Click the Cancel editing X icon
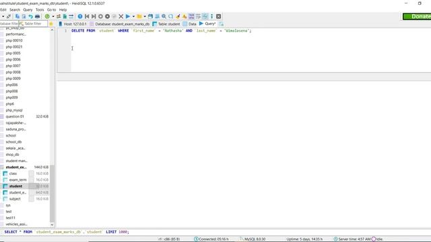Image resolution: width=431 pixels, height=242 pixels. 121,16
